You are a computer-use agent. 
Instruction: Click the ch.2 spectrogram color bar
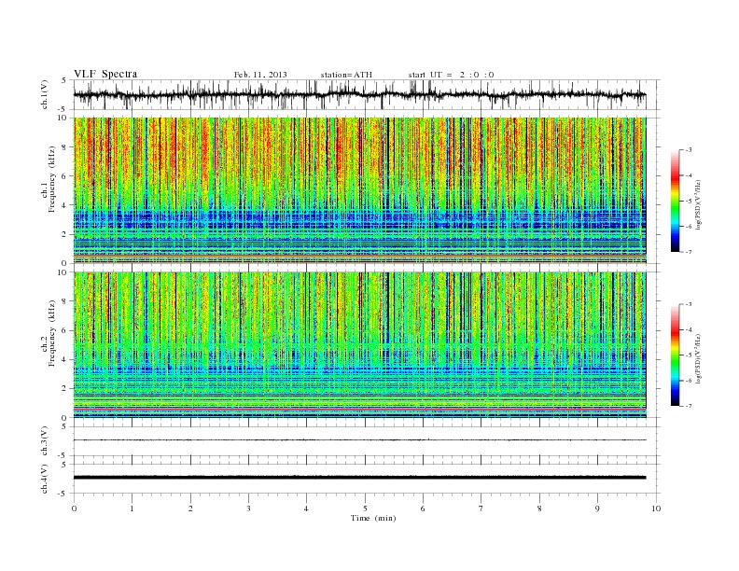(x=675, y=355)
